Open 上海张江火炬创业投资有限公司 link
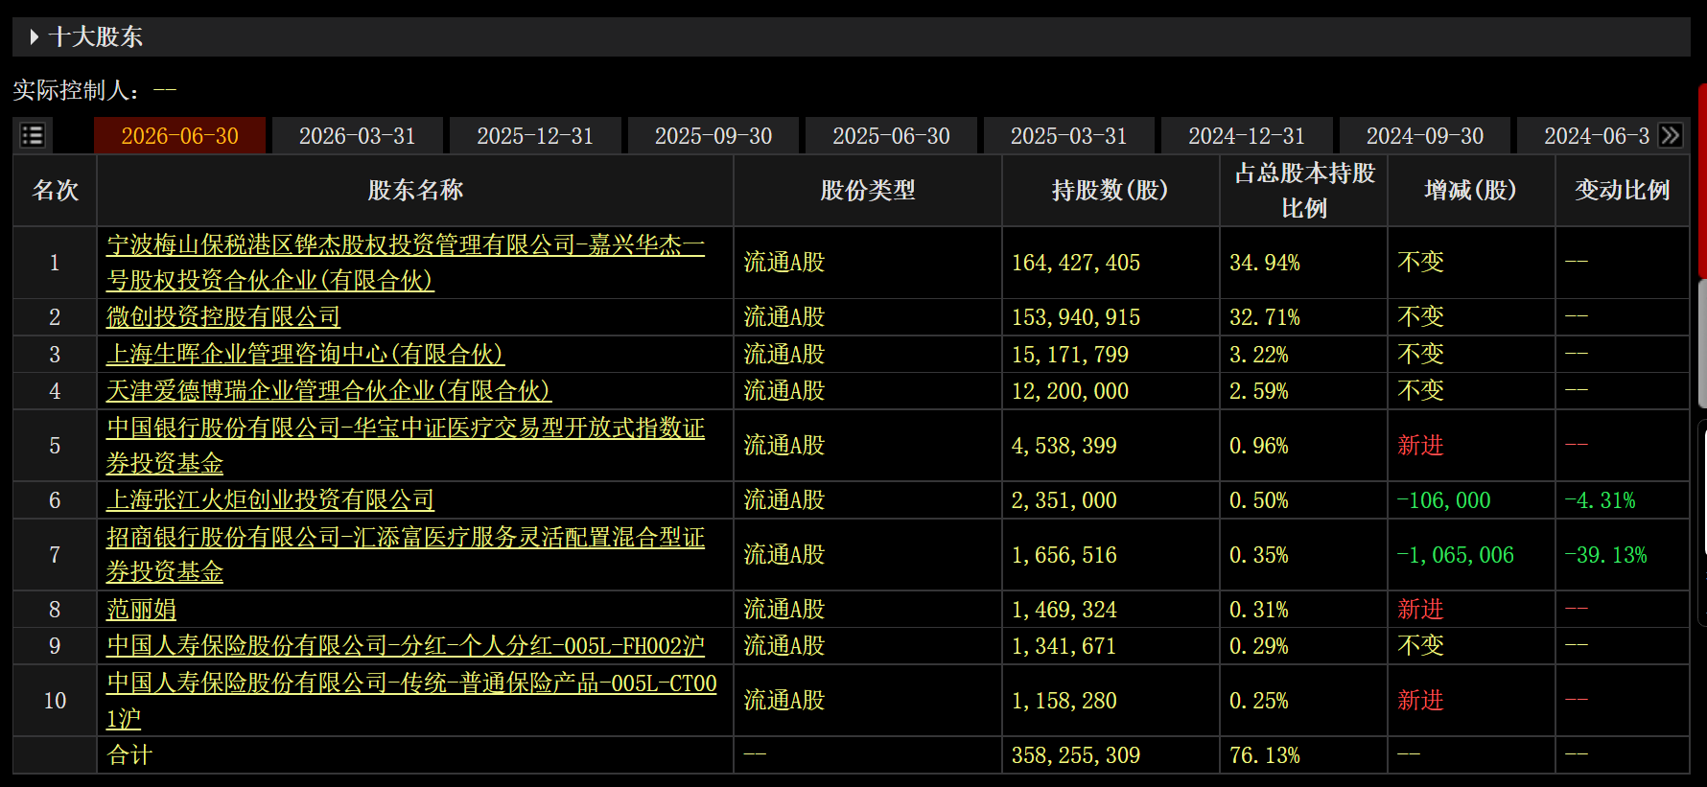The width and height of the screenshot is (1707, 787). (270, 500)
